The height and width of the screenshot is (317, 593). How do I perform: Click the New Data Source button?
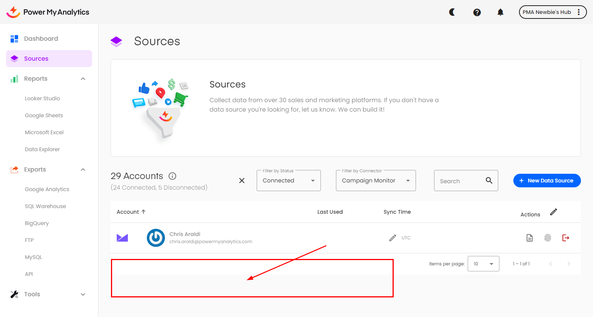tap(547, 181)
